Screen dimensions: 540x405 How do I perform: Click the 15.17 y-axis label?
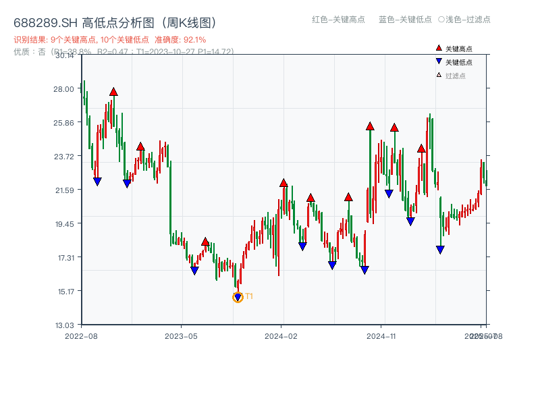point(66,292)
